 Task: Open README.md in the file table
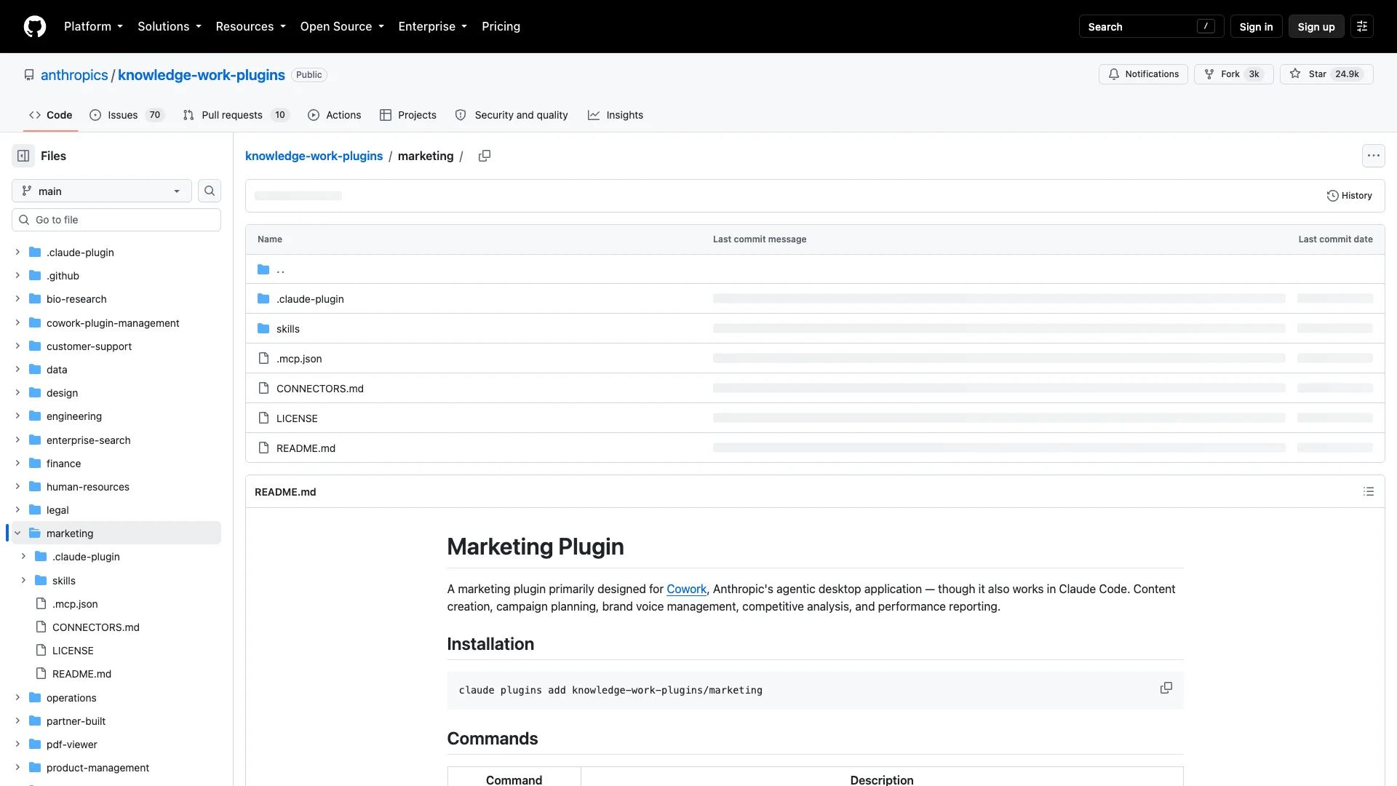(x=306, y=448)
